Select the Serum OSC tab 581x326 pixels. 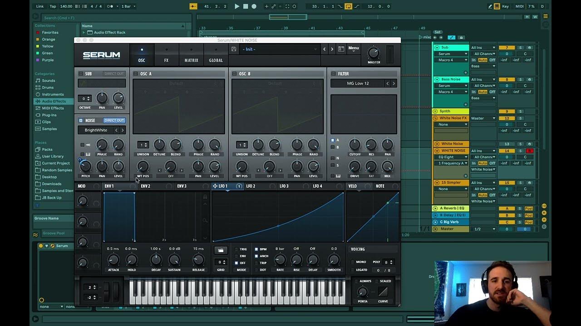point(142,55)
